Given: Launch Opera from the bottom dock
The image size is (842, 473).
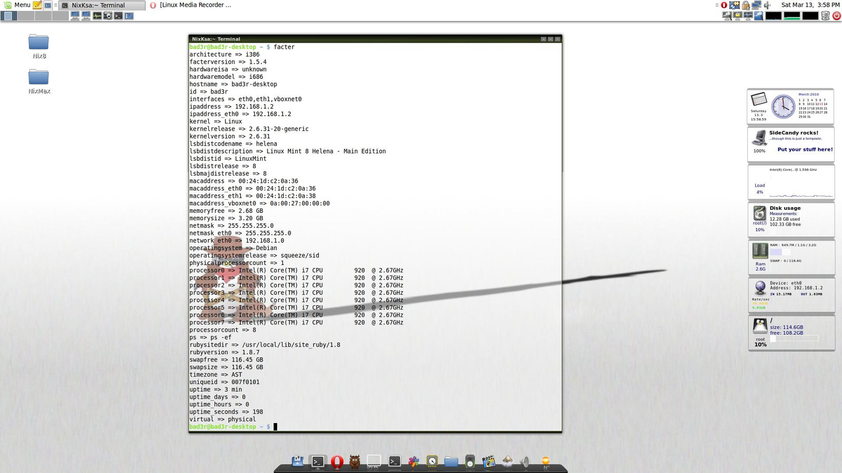Looking at the screenshot, I should pyautogui.click(x=337, y=461).
